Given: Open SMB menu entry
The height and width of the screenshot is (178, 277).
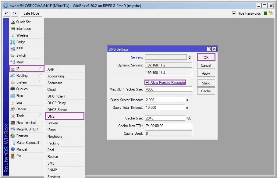Looking at the screenshot, I should click(x=65, y=163).
